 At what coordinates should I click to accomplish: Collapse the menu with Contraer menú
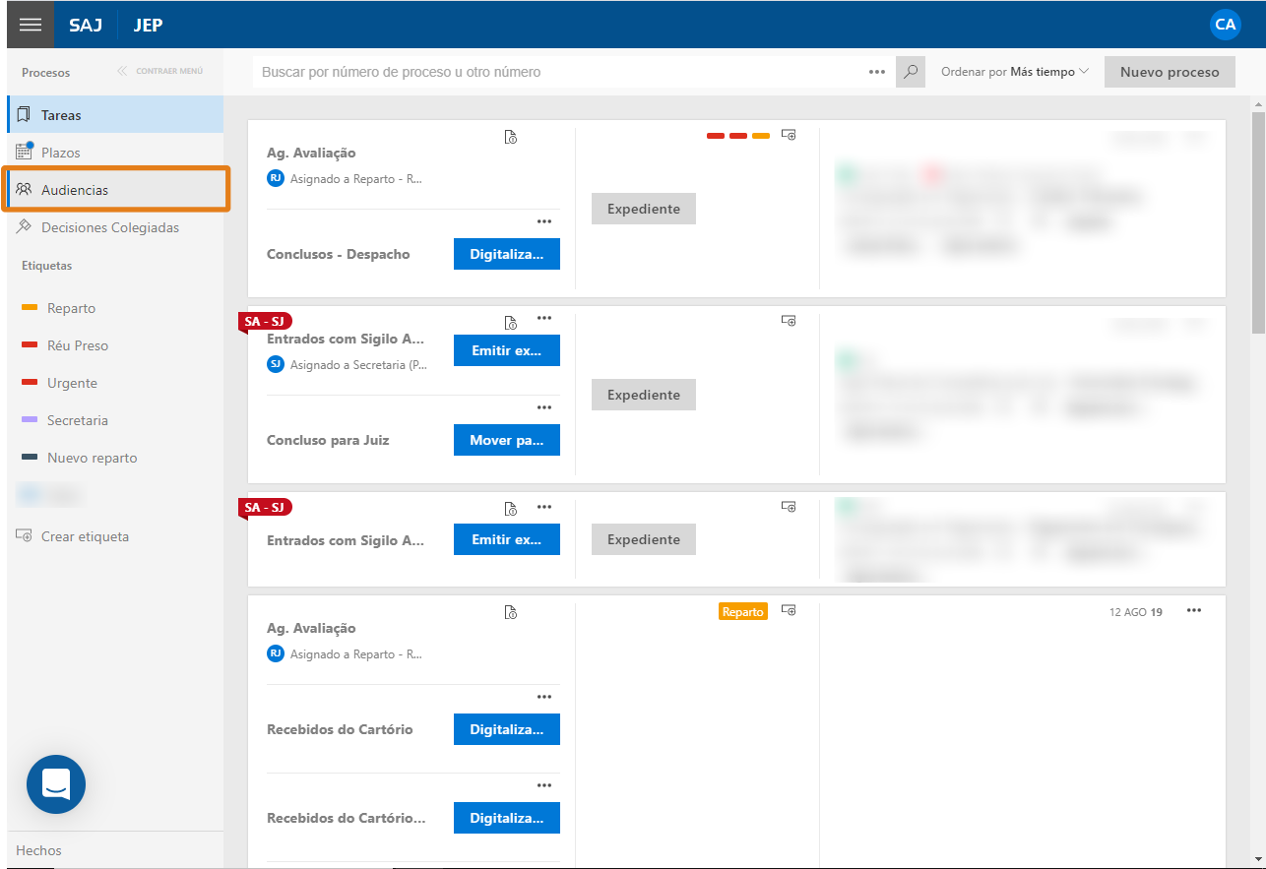[159, 72]
